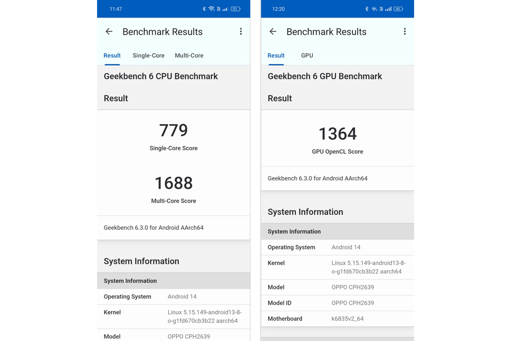Tap the 11:47 clock in status bar

pos(116,8)
